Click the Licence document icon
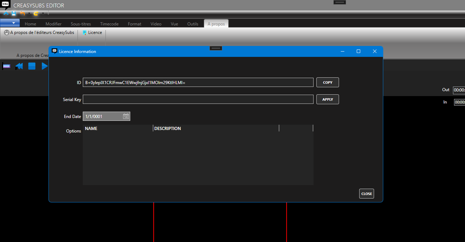Screen dimensions: 465x242 (x=85, y=33)
